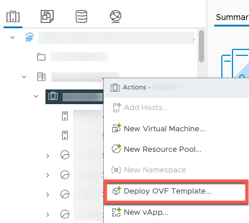Select the datacenter icon in tree

point(41,76)
